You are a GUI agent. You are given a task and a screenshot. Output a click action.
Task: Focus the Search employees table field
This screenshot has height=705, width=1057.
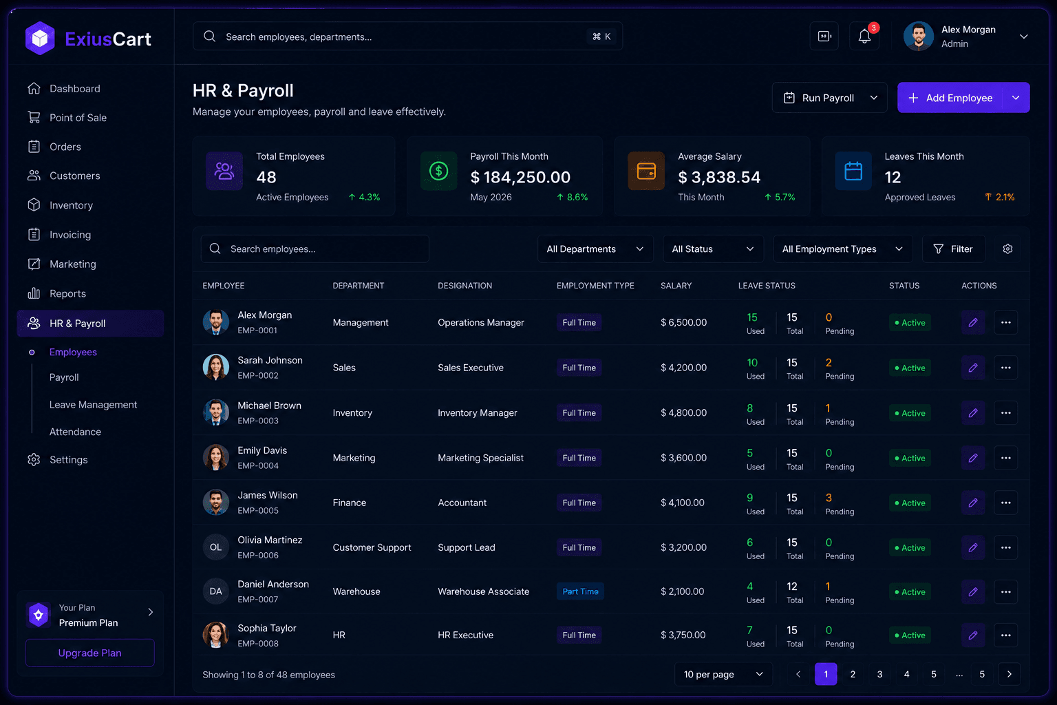tap(314, 249)
